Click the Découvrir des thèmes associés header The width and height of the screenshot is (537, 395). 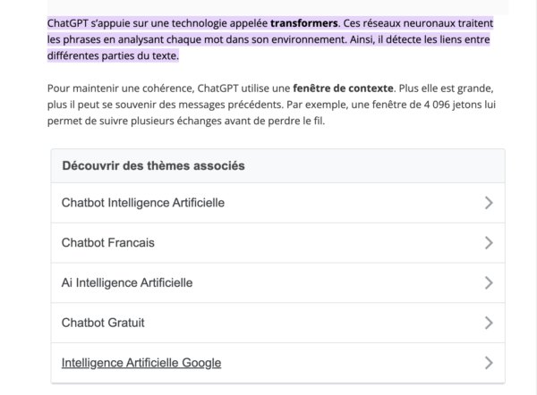pos(153,166)
